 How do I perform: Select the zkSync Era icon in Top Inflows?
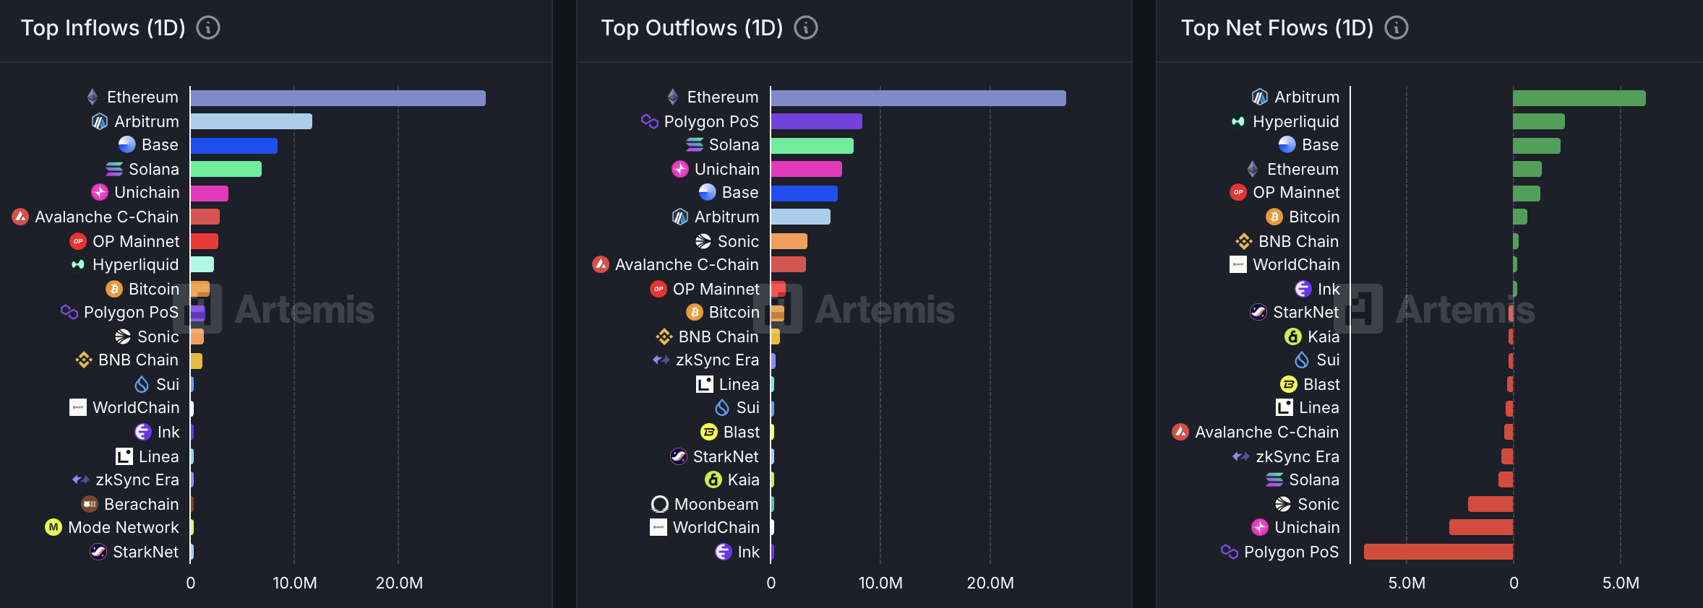pyautogui.click(x=81, y=479)
